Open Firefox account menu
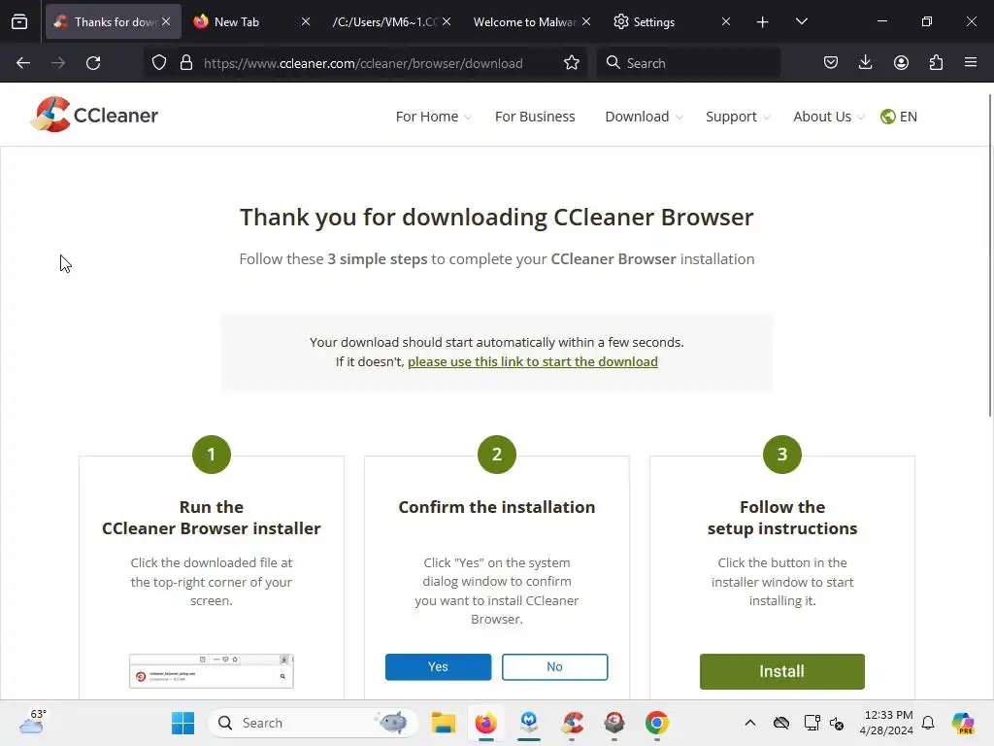This screenshot has width=994, height=746. click(x=901, y=63)
